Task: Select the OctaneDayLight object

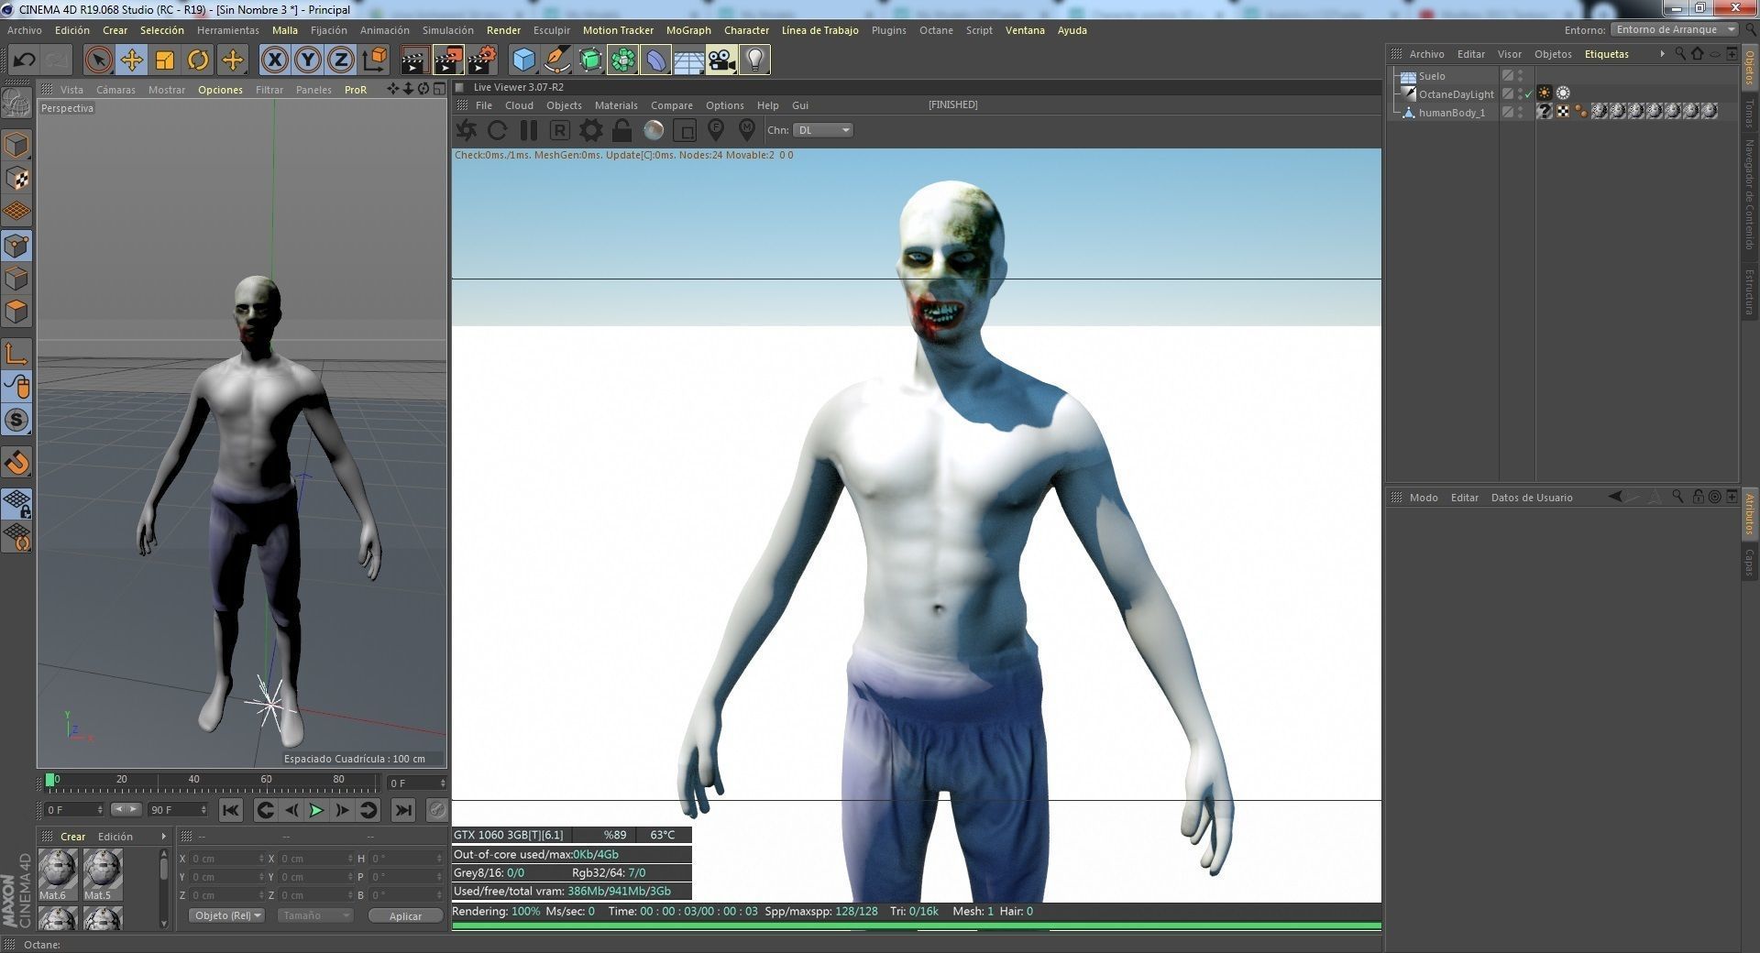Action: pos(1456,94)
